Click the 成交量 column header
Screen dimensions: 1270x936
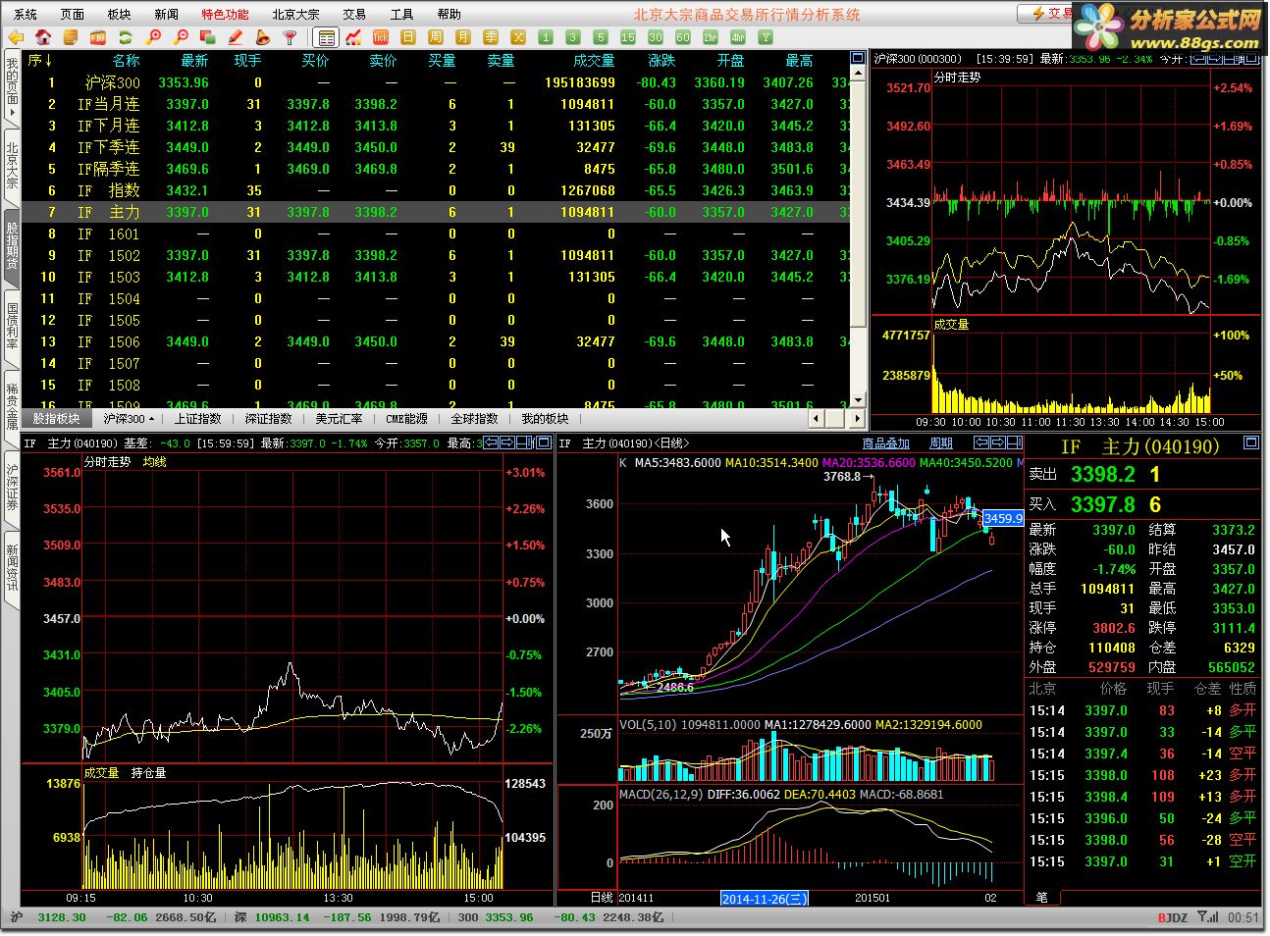click(594, 61)
